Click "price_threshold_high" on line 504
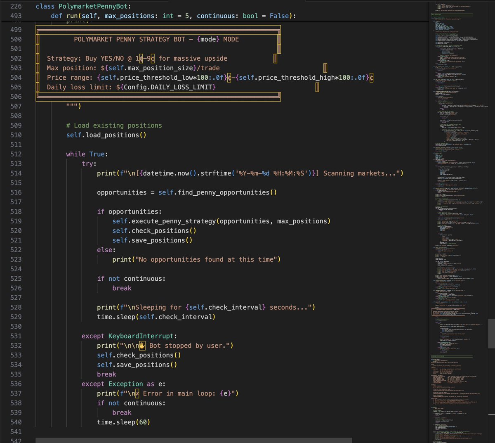The image size is (495, 443). [x=297, y=77]
